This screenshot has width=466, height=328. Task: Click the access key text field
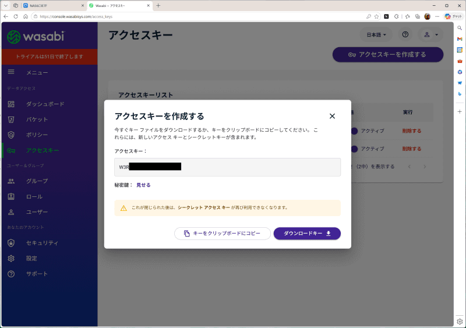click(x=227, y=167)
